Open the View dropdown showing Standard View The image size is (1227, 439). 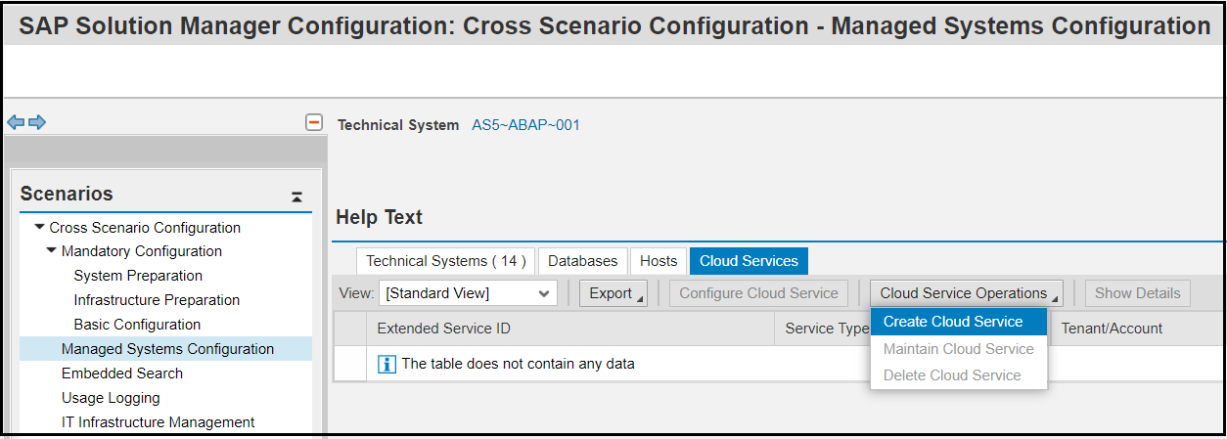tap(469, 292)
